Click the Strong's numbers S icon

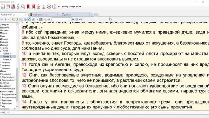click(x=18, y=7)
